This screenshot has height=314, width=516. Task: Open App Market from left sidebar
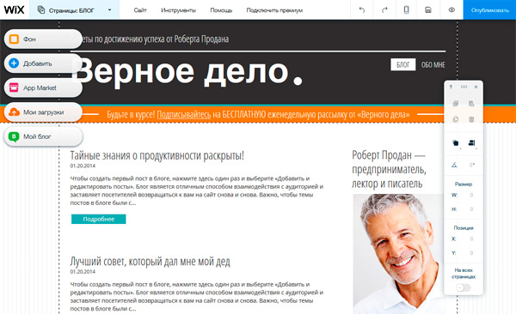[x=43, y=88]
